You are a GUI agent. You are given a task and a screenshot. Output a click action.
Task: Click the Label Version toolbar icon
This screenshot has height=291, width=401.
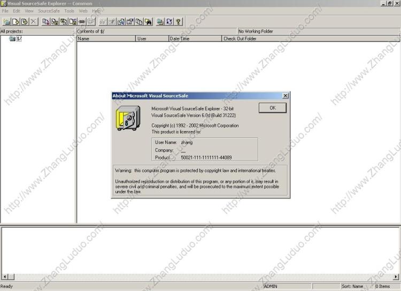pyautogui.click(x=25, y=21)
